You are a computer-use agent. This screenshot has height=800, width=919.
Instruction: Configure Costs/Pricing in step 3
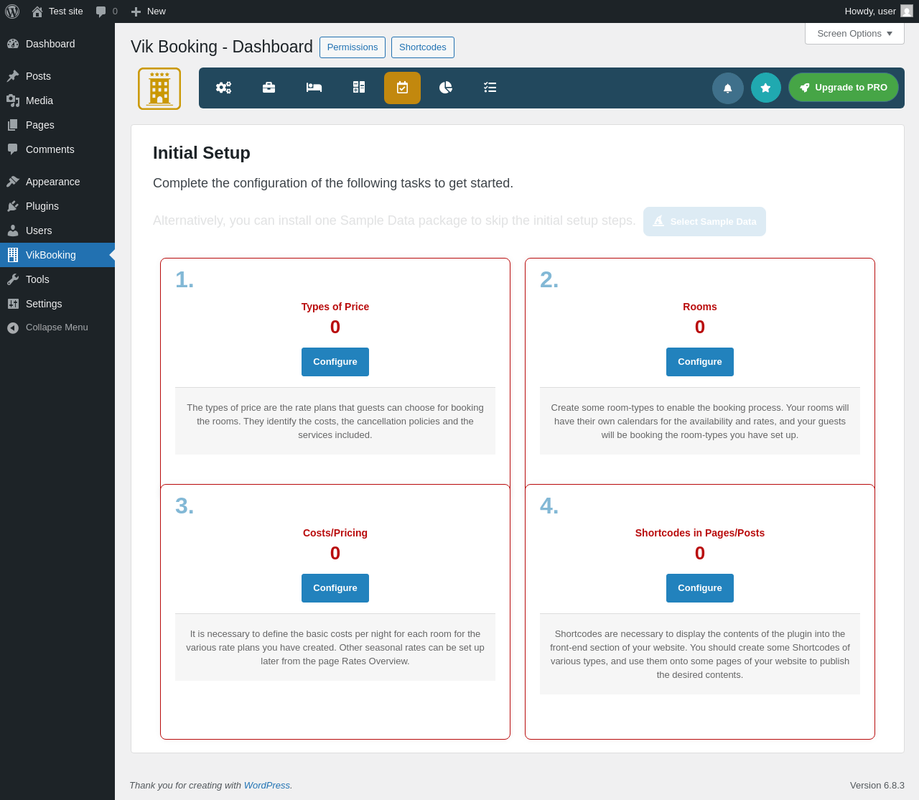335,588
